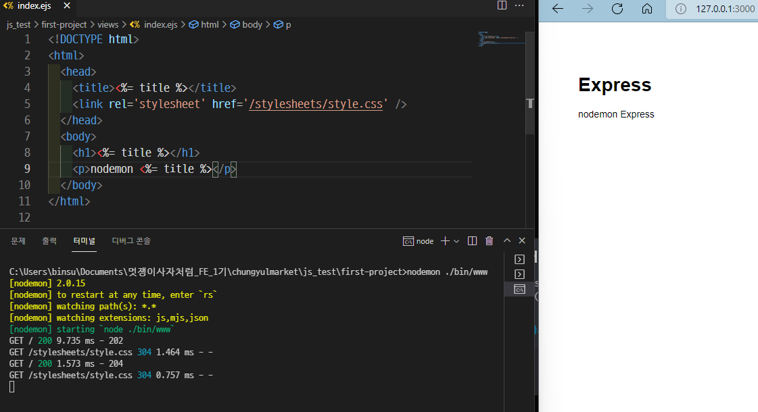Image resolution: width=758 pixels, height=412 pixels.
Task: Click the code minimap preview
Action: tap(501, 40)
